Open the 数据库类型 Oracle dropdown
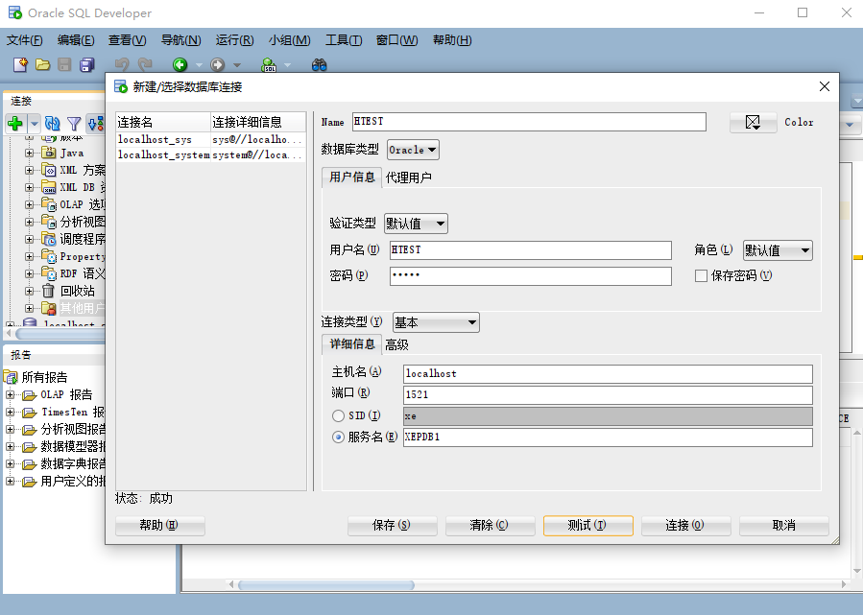863x615 pixels. click(x=413, y=150)
